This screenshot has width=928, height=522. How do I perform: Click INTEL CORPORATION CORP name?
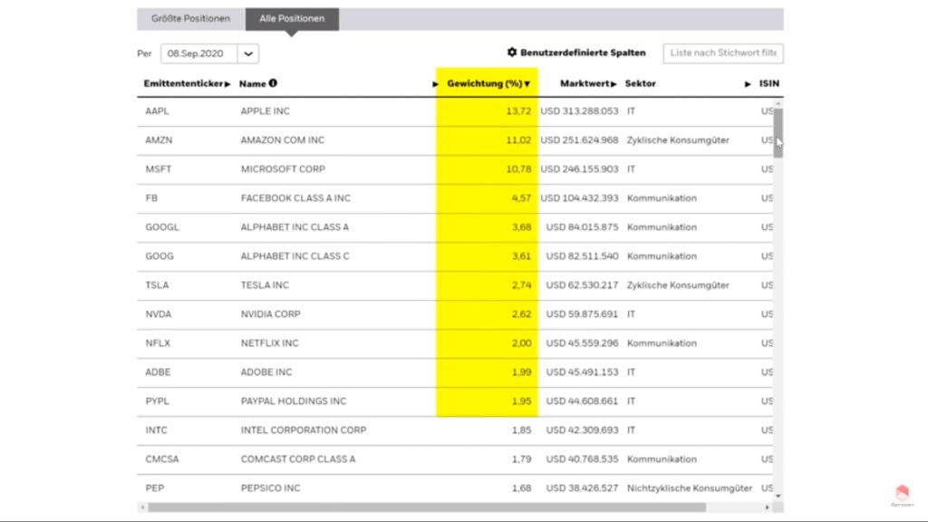point(304,430)
